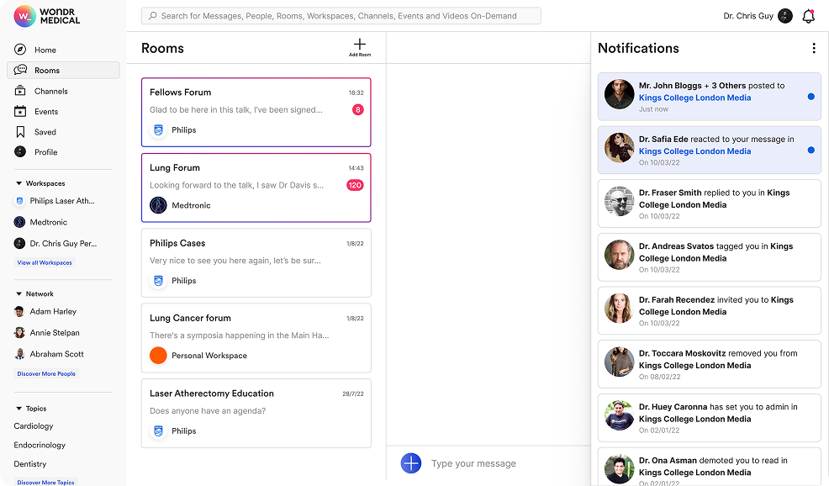The width and height of the screenshot is (829, 486).
Task: Click View all Workspaces link
Action: pos(45,262)
